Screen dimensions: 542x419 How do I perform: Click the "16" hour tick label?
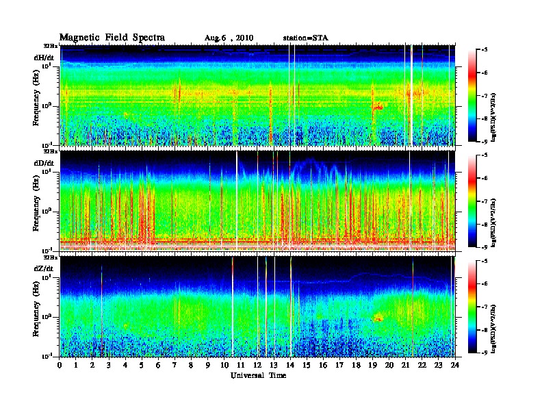click(x=323, y=366)
